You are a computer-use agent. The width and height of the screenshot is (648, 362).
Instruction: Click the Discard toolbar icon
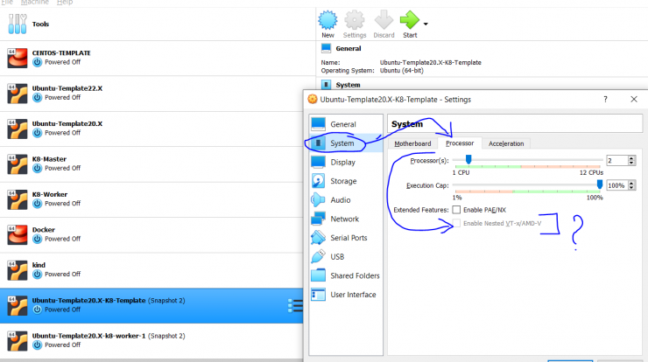(x=384, y=20)
